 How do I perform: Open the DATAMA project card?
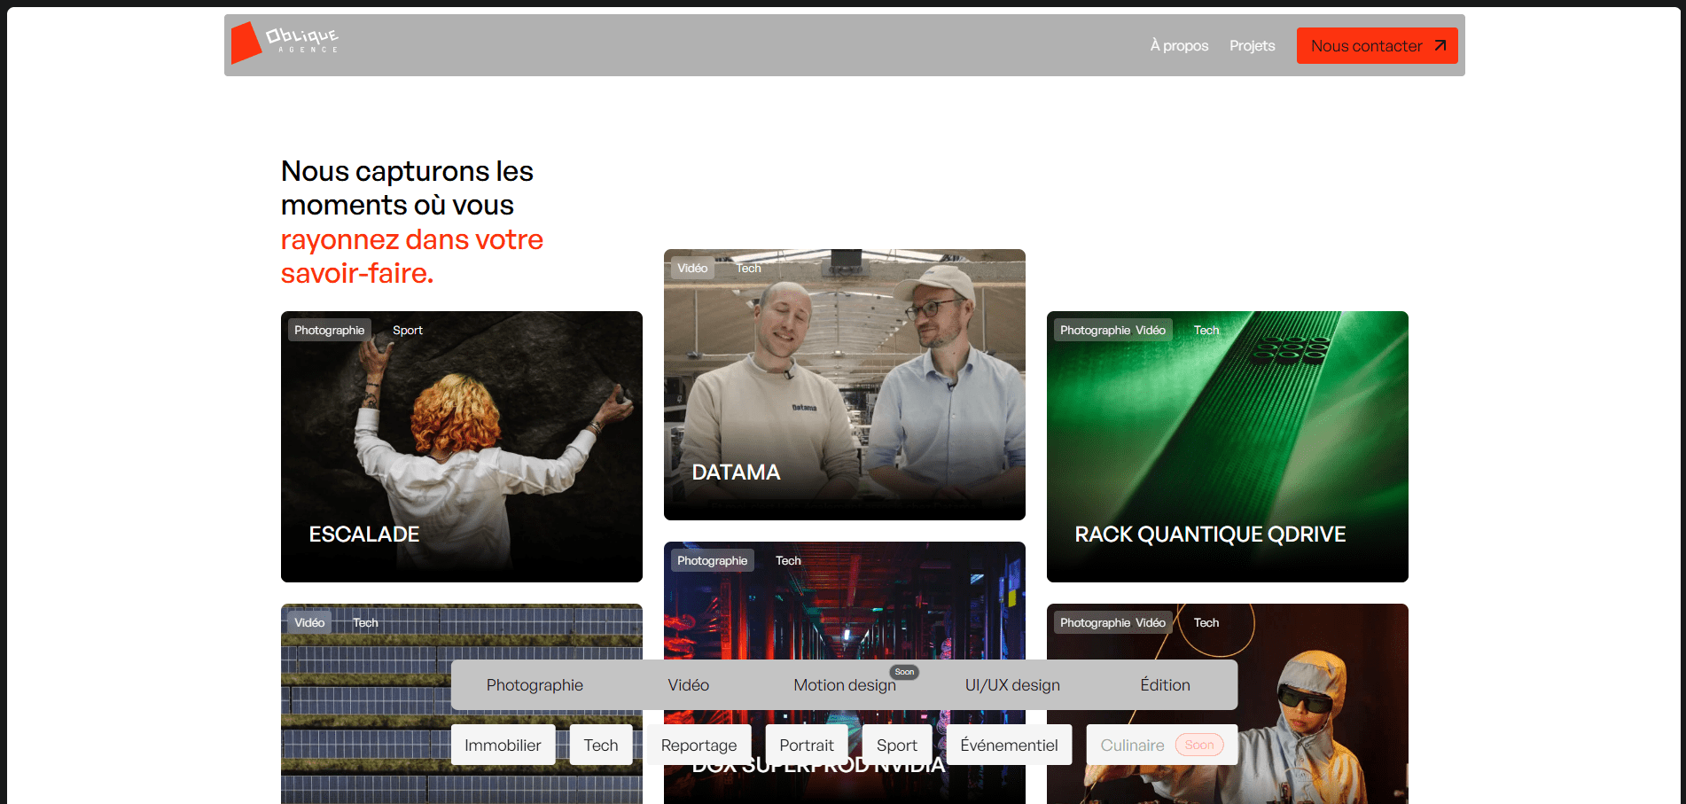[845, 385]
